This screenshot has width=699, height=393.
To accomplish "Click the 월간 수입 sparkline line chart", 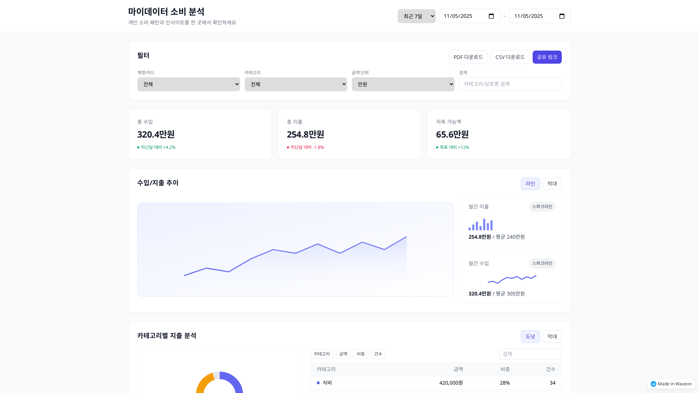I will tap(512, 279).
